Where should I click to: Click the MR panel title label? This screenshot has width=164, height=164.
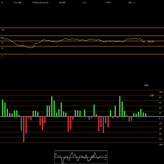pyautogui.click(x=146, y=85)
